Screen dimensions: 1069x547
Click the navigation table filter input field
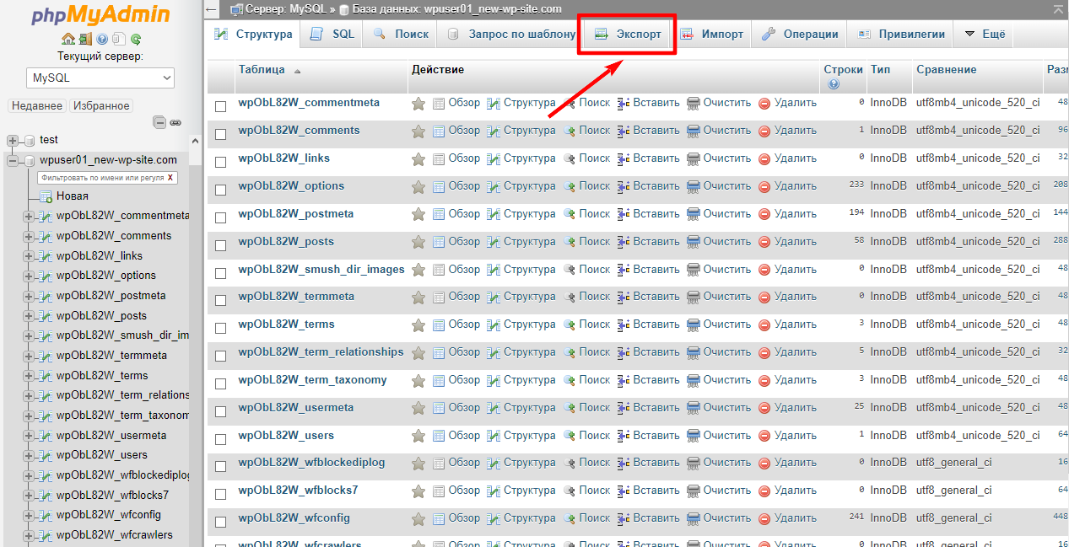(x=101, y=178)
